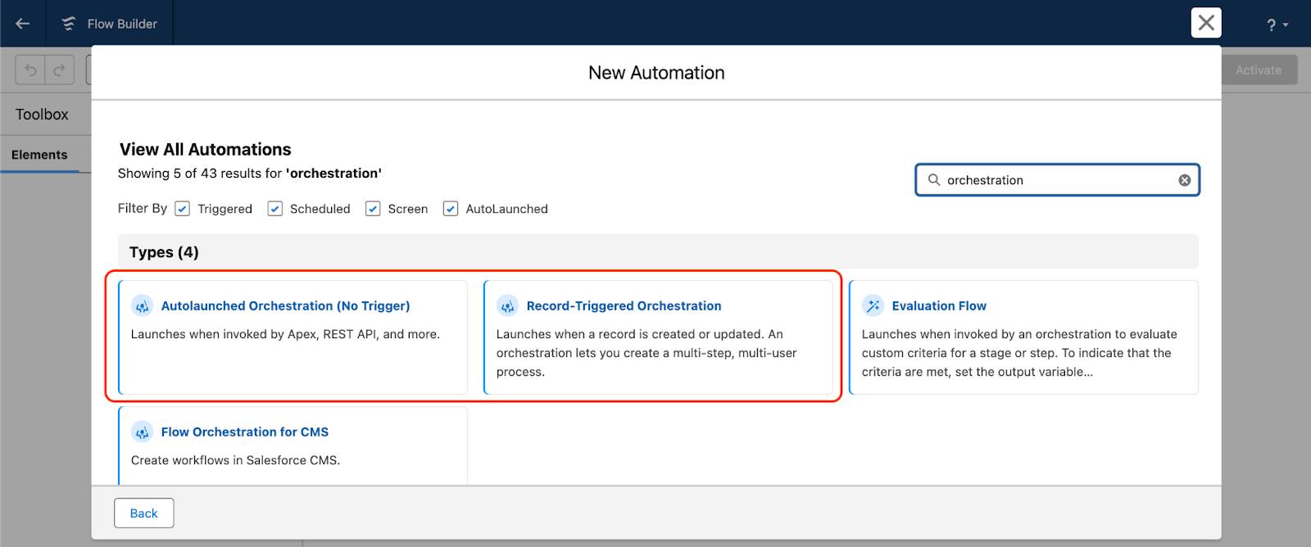Image resolution: width=1311 pixels, height=547 pixels.
Task: Click the Evaluation Flow wand icon
Action: (873, 306)
